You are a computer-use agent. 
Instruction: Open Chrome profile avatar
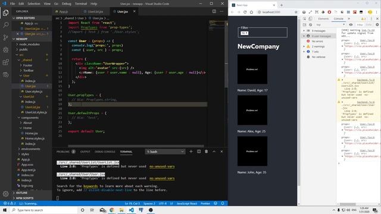pyautogui.click(x=370, y=12)
